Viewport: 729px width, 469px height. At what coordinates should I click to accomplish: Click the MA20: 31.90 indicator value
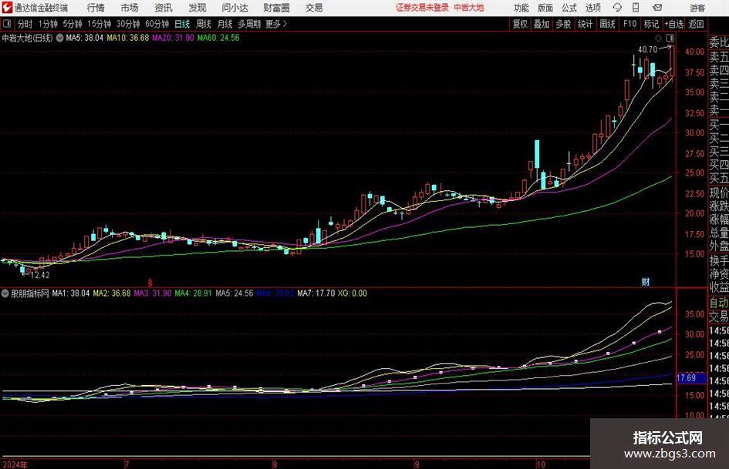[x=173, y=38]
